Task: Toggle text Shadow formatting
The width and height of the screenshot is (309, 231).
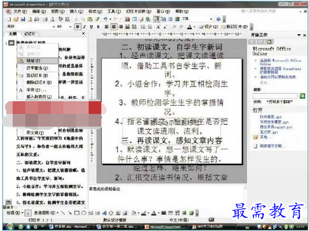Action: [98, 27]
